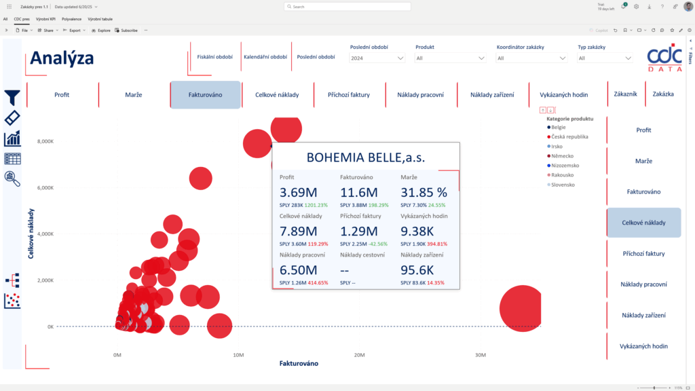Image resolution: width=695 pixels, height=391 pixels.
Task: Select Příchozí faktury in right-side metric list
Action: pyautogui.click(x=643, y=254)
